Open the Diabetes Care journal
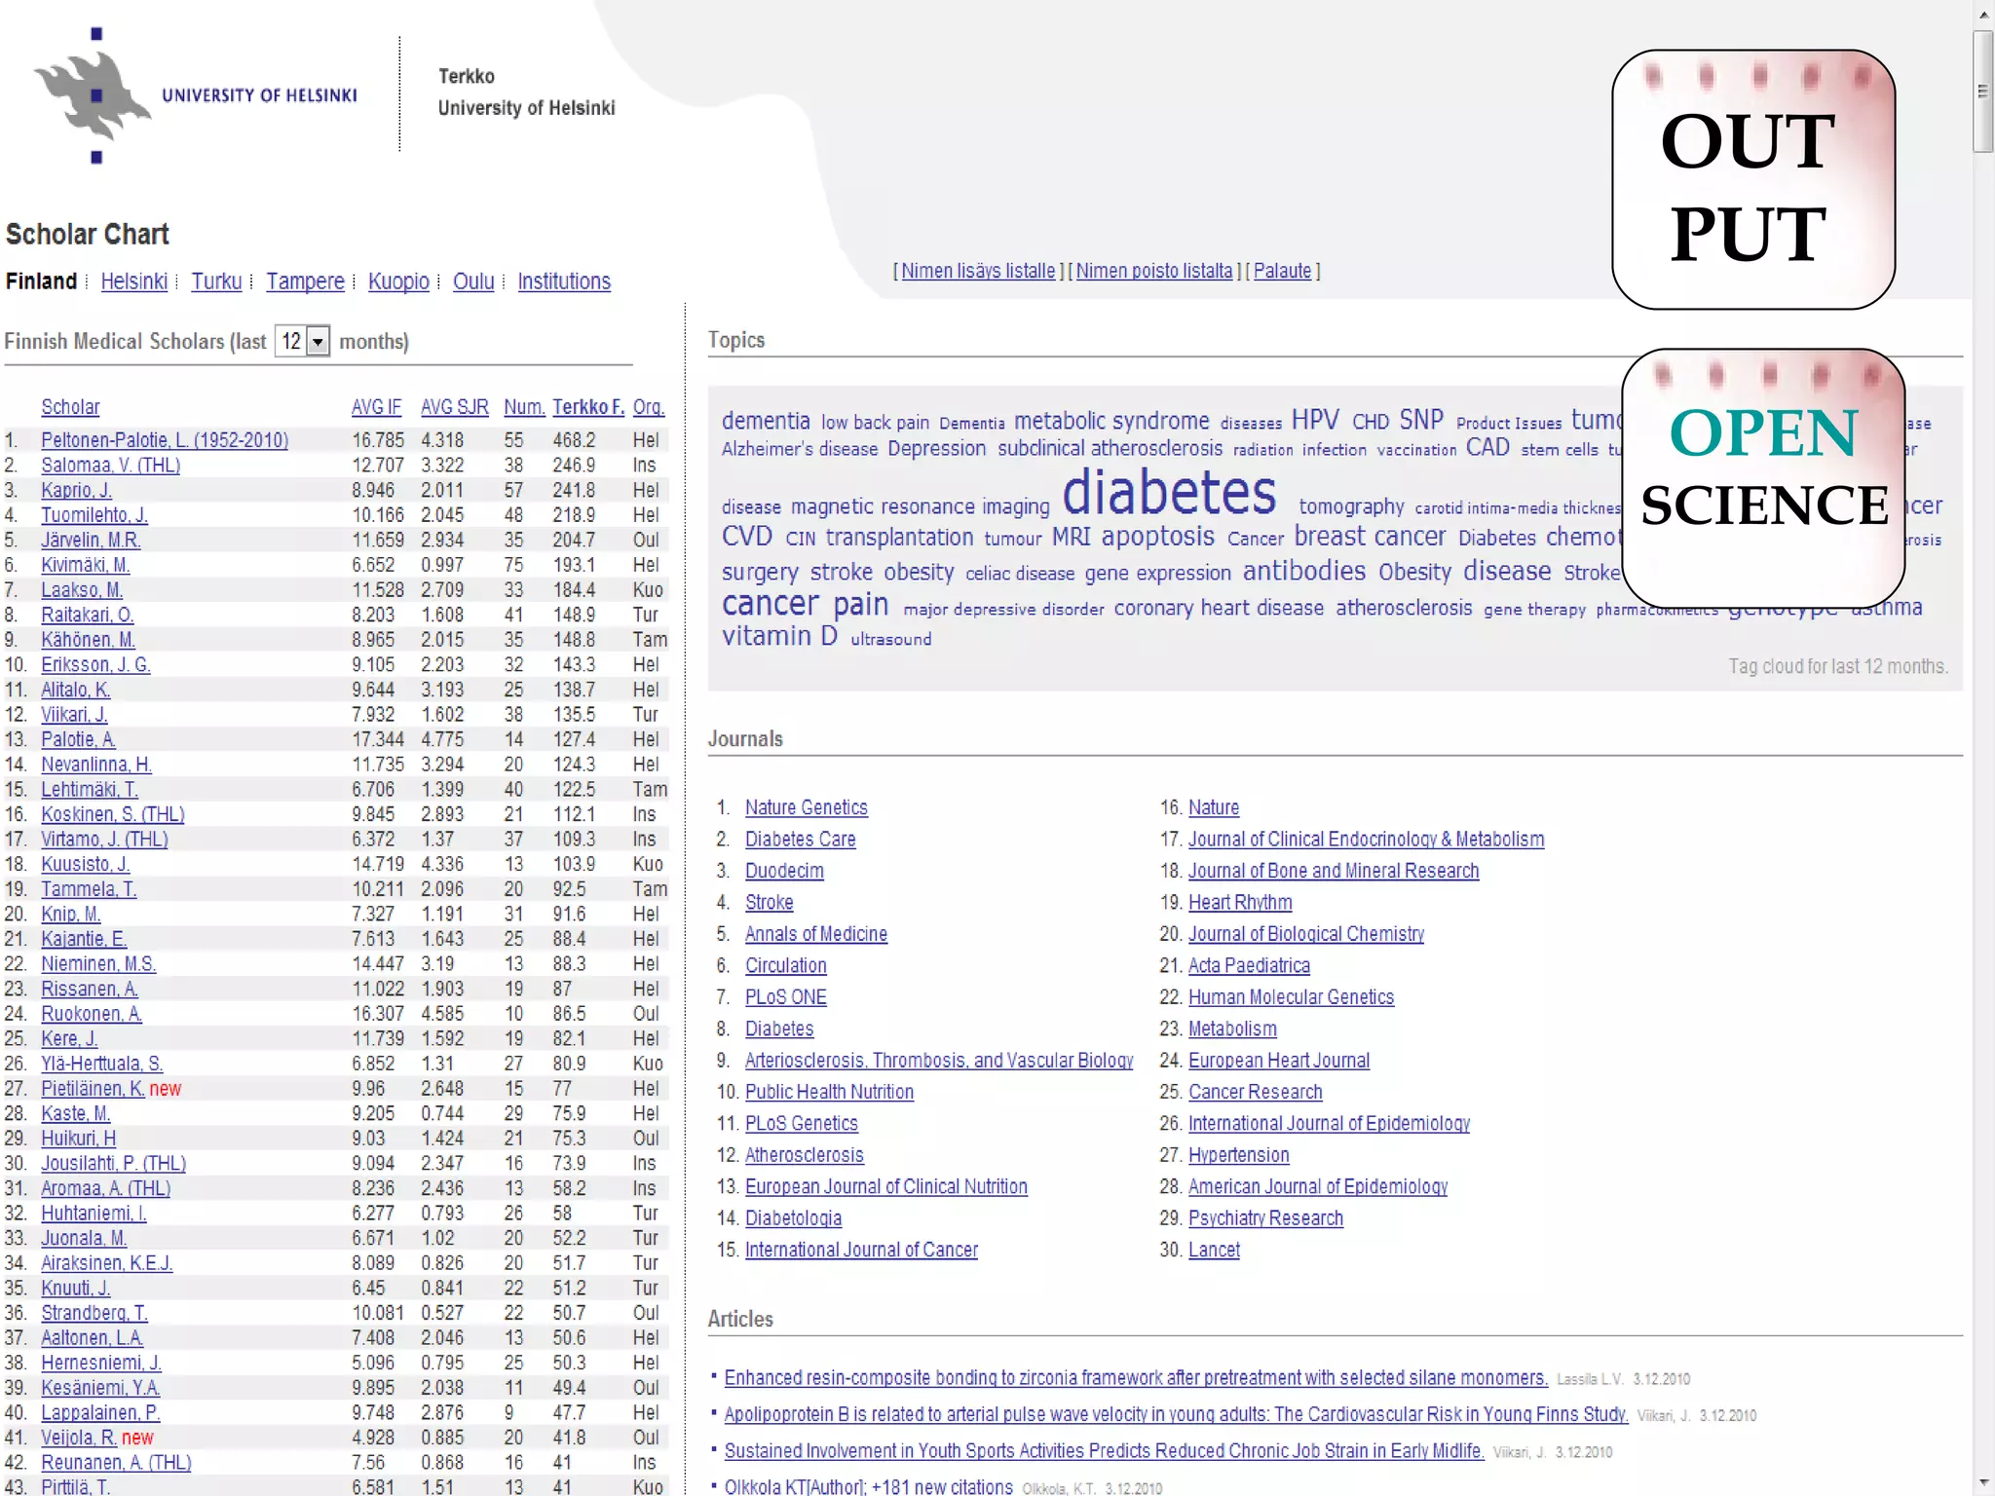1995x1496 pixels. [801, 839]
